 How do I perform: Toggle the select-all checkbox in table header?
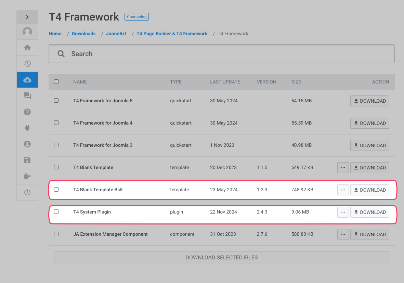56,82
